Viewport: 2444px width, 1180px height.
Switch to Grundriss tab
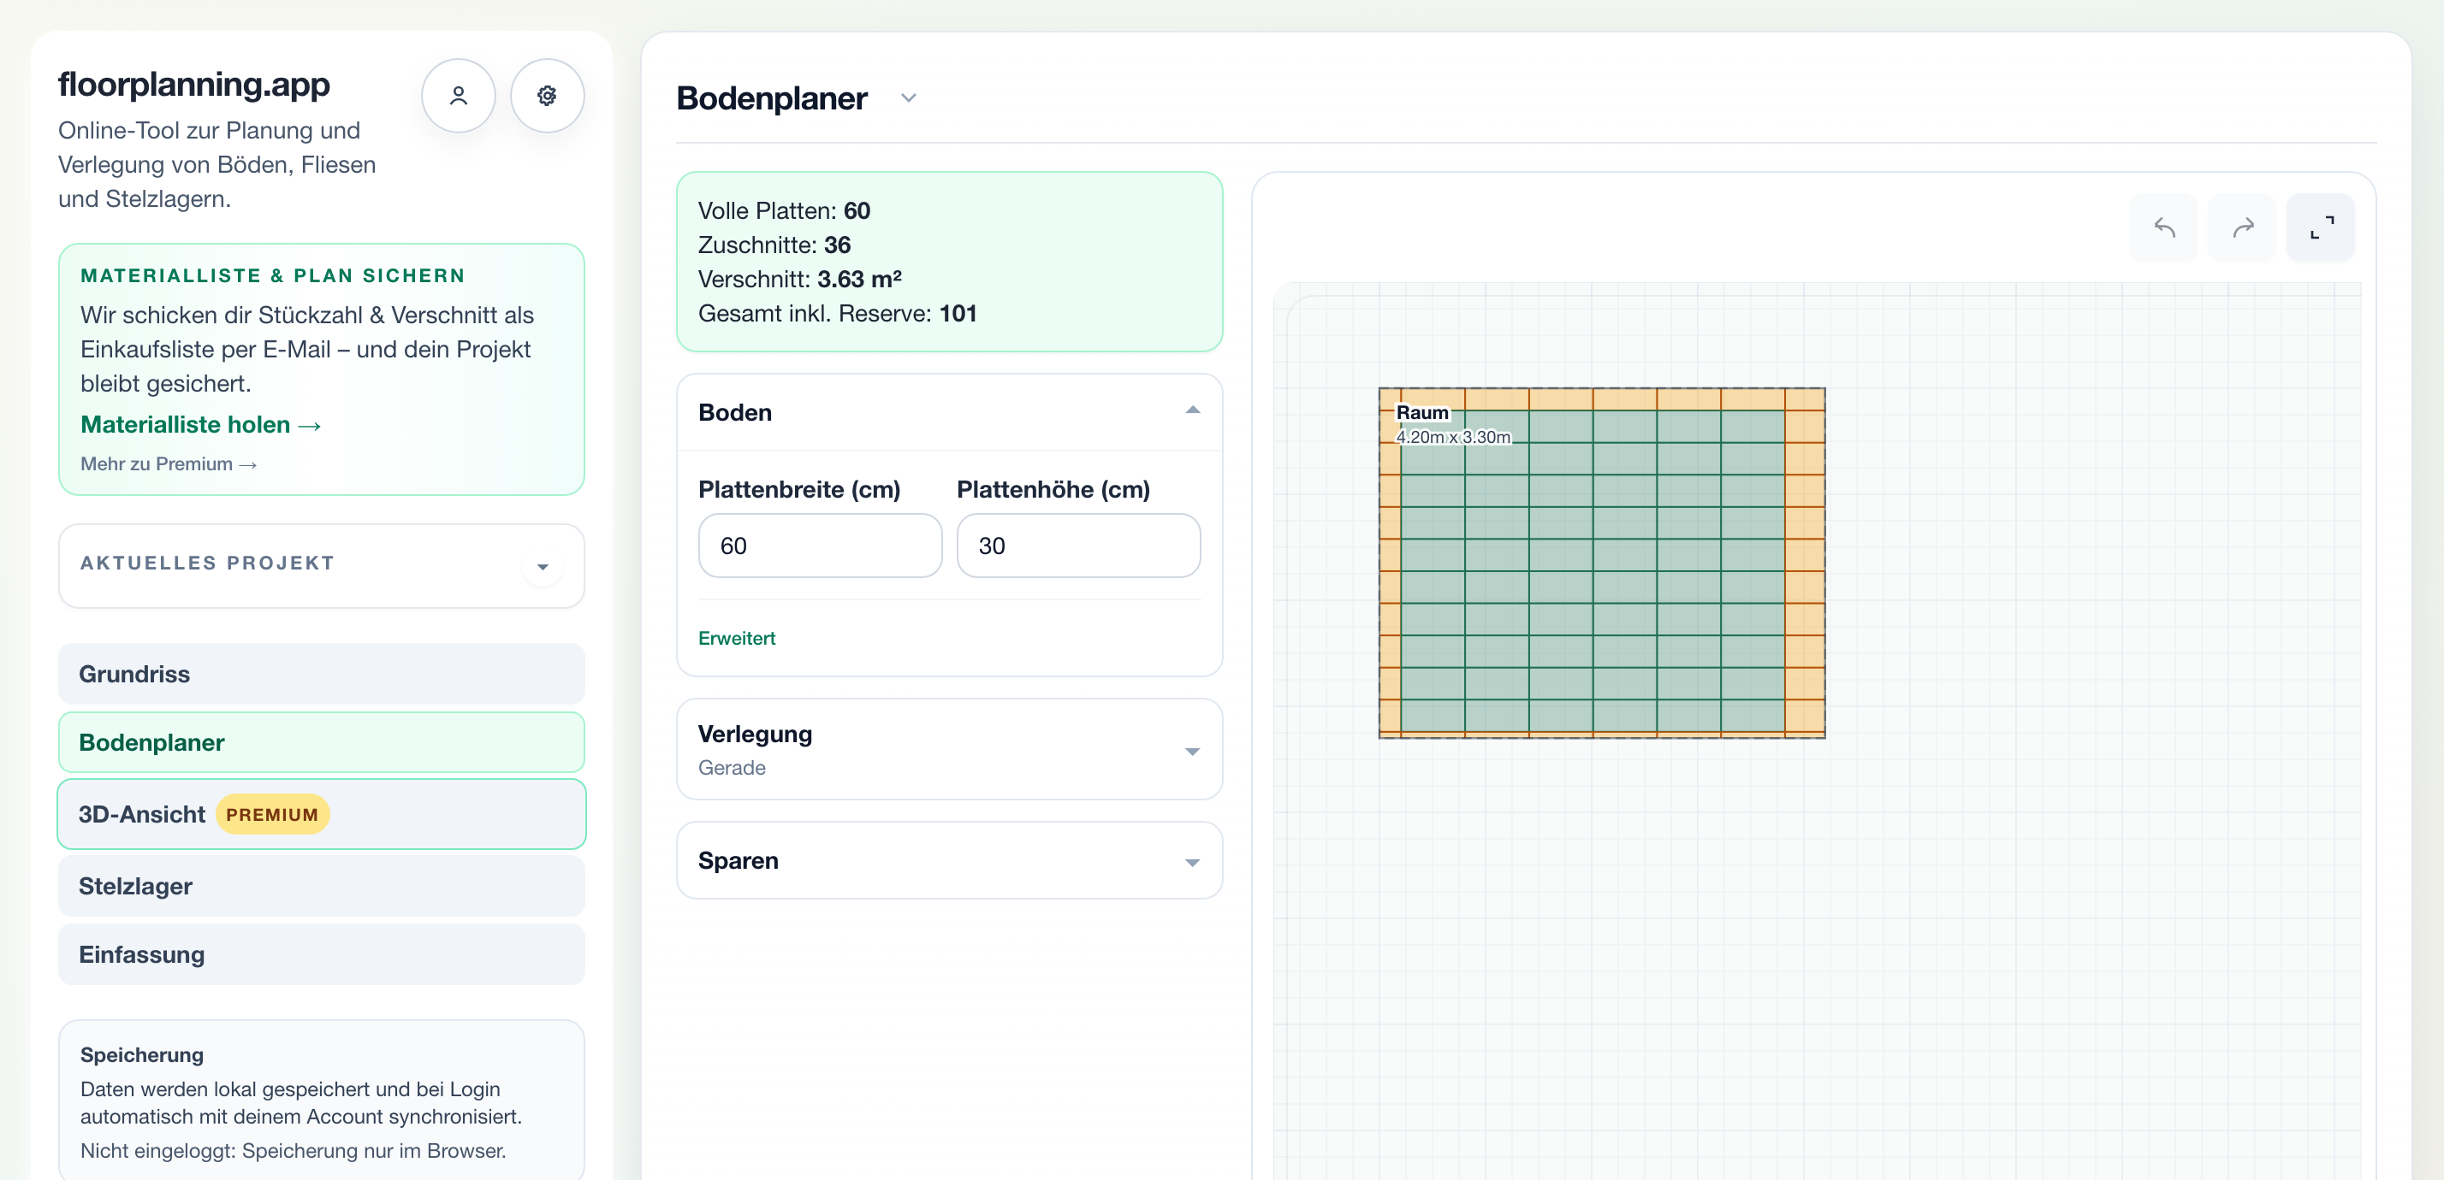322,674
